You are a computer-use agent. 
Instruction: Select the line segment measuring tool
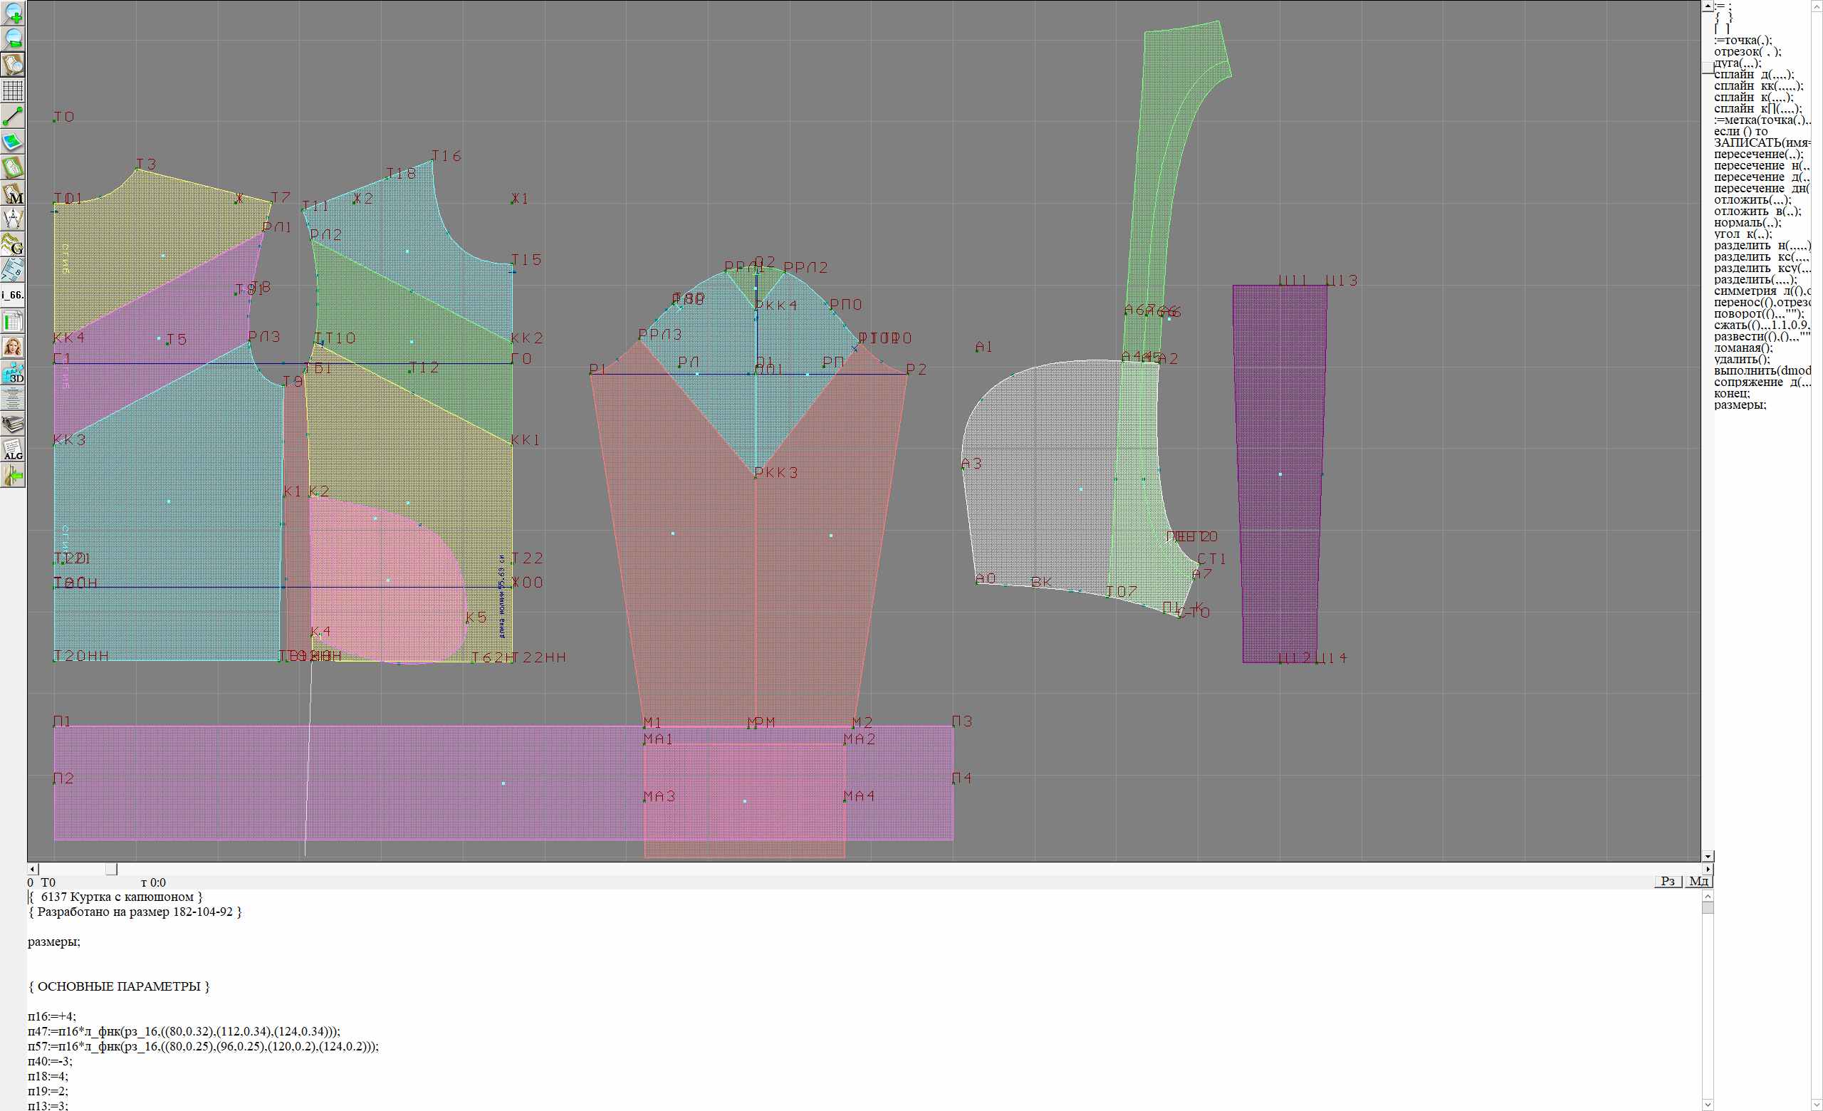[x=14, y=116]
